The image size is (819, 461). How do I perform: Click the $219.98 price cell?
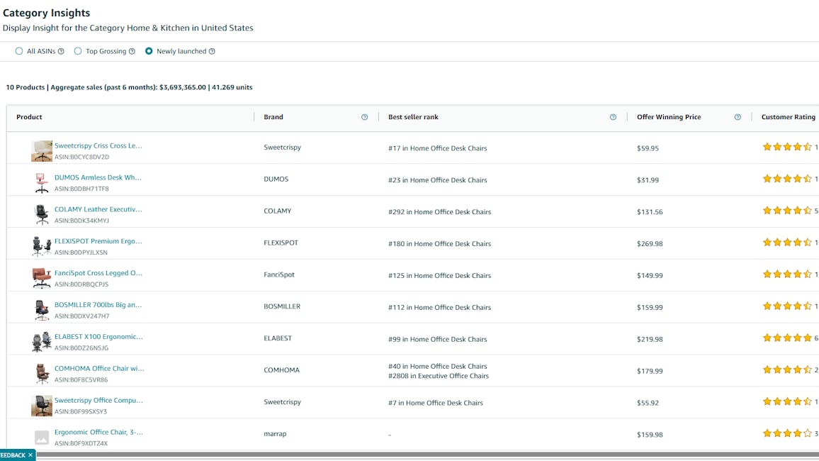pos(650,339)
